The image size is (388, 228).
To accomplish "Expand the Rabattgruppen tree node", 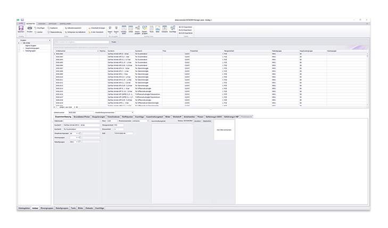I will point(24,51).
